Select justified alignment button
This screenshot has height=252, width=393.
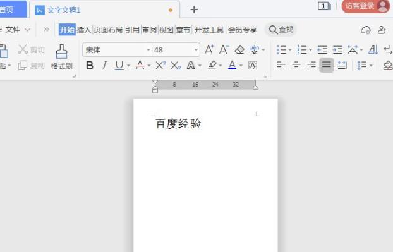pyautogui.click(x=326, y=66)
